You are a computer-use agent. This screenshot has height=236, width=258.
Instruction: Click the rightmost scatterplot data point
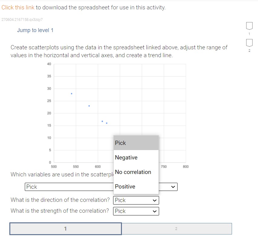click(x=106, y=123)
